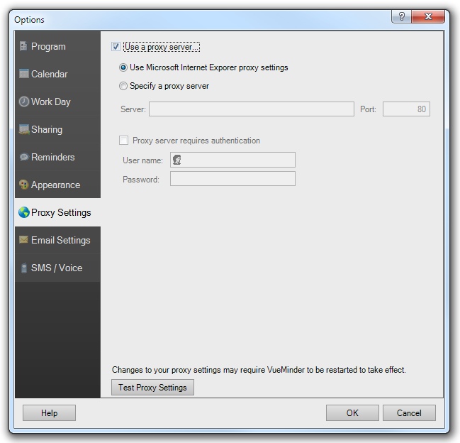Uncheck the Use a proxy server checkbox
The height and width of the screenshot is (443, 460).
click(116, 47)
